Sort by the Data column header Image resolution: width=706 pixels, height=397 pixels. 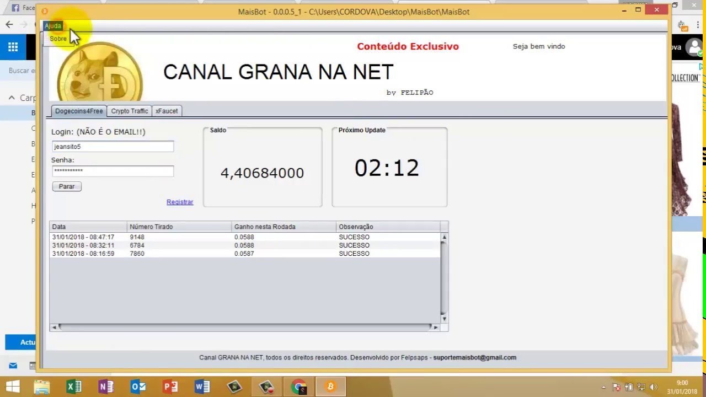pyautogui.click(x=88, y=227)
